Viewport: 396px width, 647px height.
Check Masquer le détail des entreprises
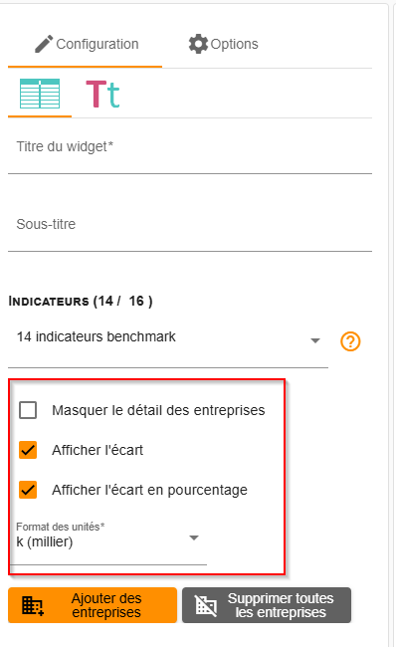tap(28, 410)
